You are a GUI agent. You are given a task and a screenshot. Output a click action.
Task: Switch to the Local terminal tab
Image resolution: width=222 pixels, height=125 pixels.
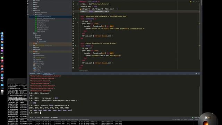[x=39, y=73]
